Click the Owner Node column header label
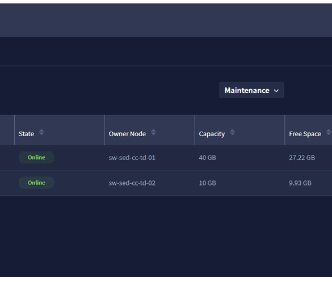 pyautogui.click(x=127, y=134)
